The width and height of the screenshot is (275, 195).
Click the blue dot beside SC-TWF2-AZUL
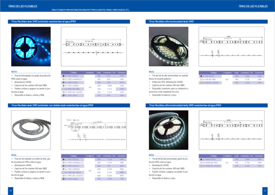click(64, 83)
